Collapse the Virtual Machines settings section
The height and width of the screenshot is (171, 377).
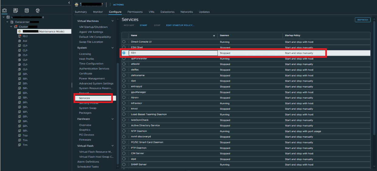(112, 21)
